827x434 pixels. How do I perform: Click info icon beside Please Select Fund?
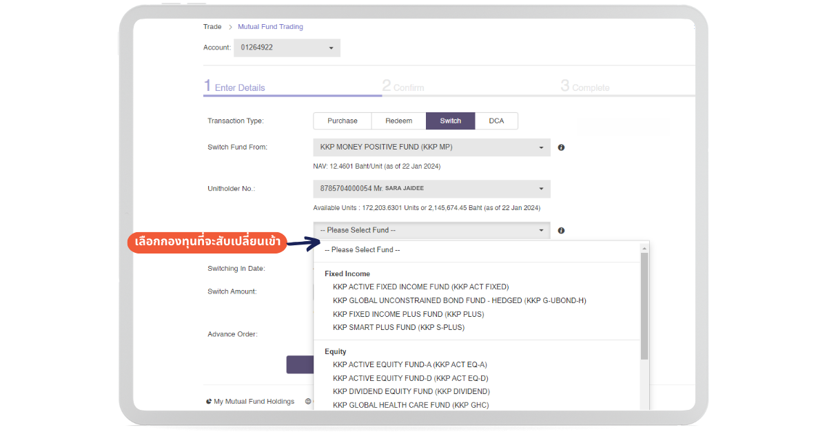click(561, 231)
